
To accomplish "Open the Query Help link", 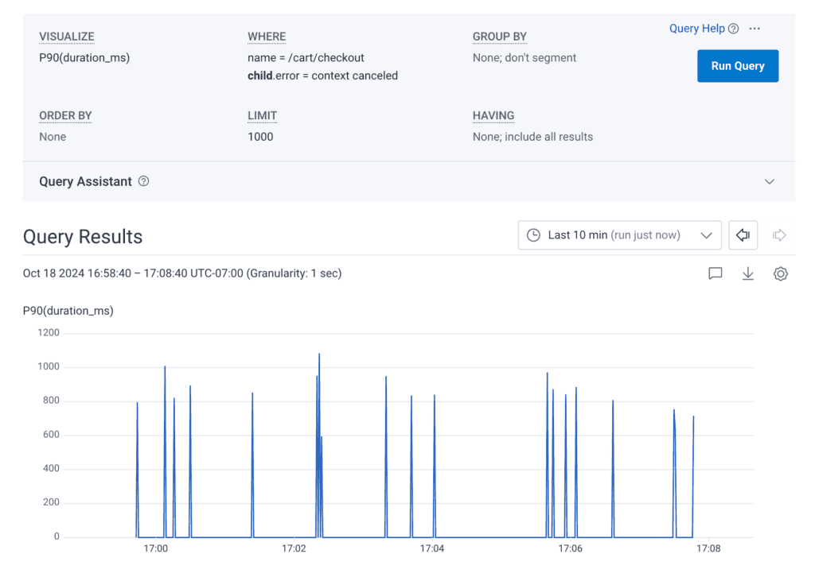I will coord(696,29).
